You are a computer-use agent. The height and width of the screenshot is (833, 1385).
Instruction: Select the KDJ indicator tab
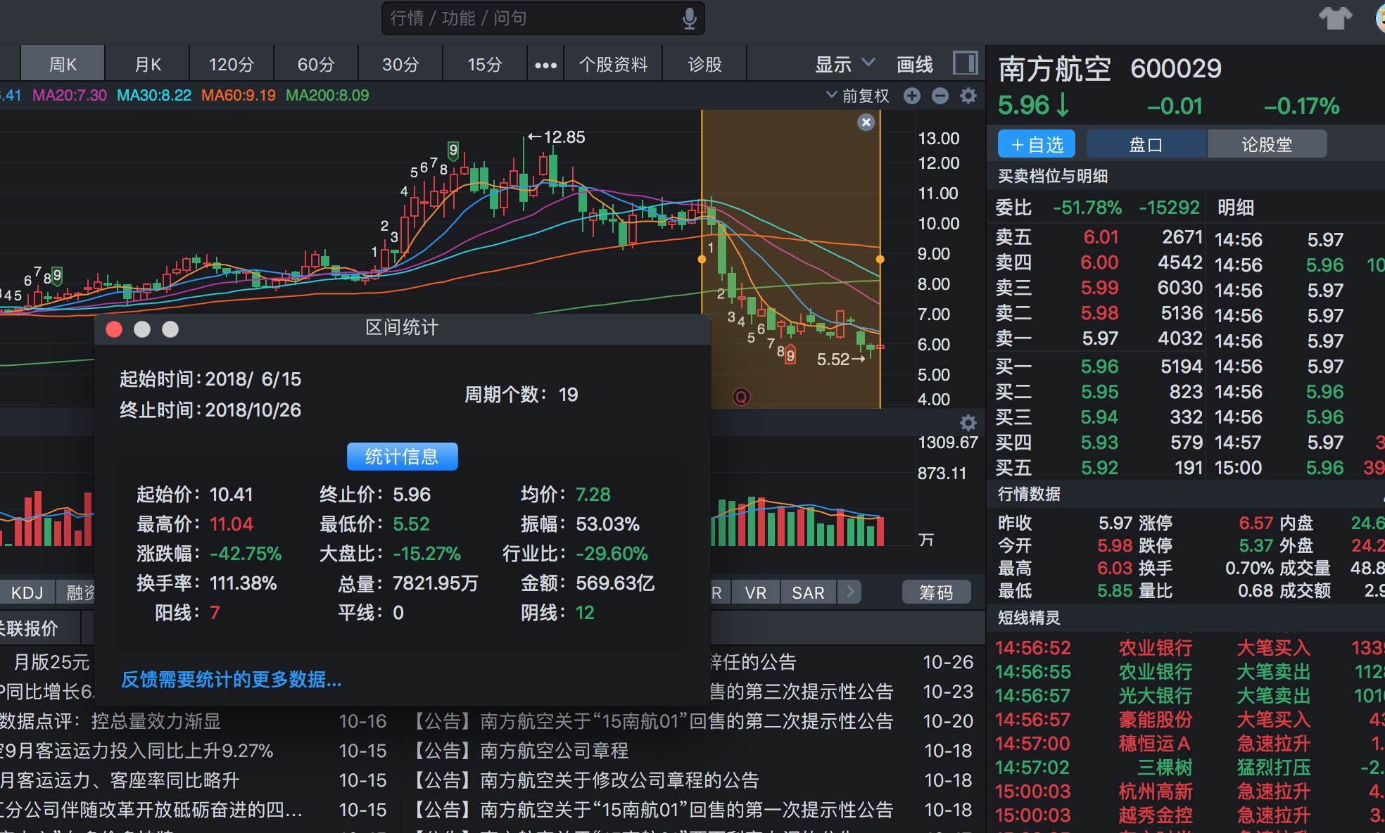[x=27, y=592]
